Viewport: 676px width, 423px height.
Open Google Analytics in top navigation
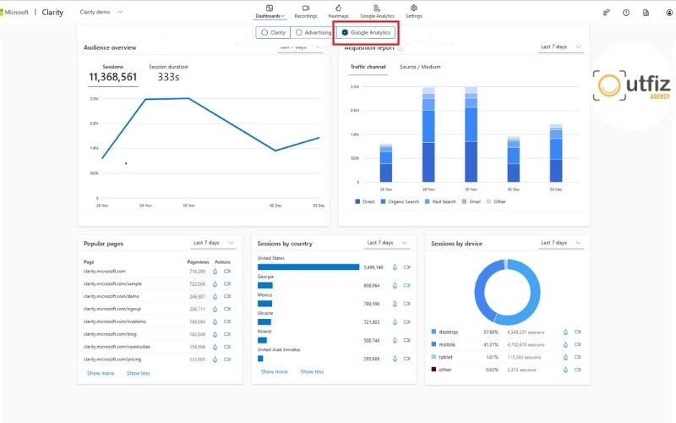[x=377, y=12]
